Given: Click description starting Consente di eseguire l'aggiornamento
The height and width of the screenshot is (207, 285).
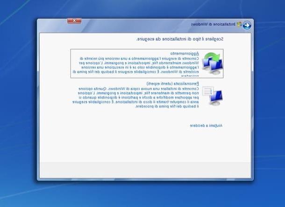Looking at the screenshot, I should 135,67.
